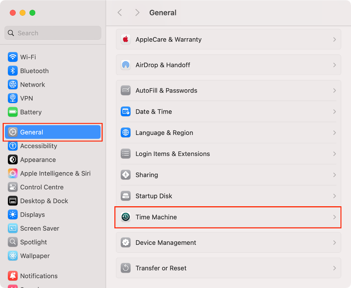Open AutoFill & Passwords via its chevron
351x288 pixels.
pos(334,90)
